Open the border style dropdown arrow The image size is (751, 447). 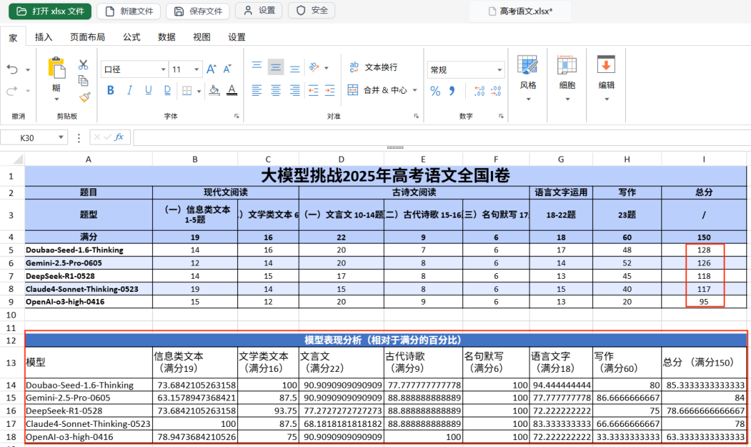coord(199,90)
